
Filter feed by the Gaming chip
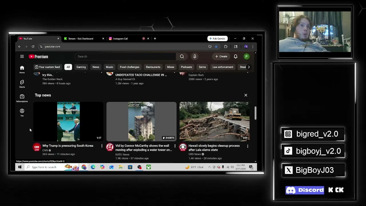(x=81, y=67)
